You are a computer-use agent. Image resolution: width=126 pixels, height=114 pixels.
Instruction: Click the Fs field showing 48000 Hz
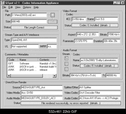point(113,75)
